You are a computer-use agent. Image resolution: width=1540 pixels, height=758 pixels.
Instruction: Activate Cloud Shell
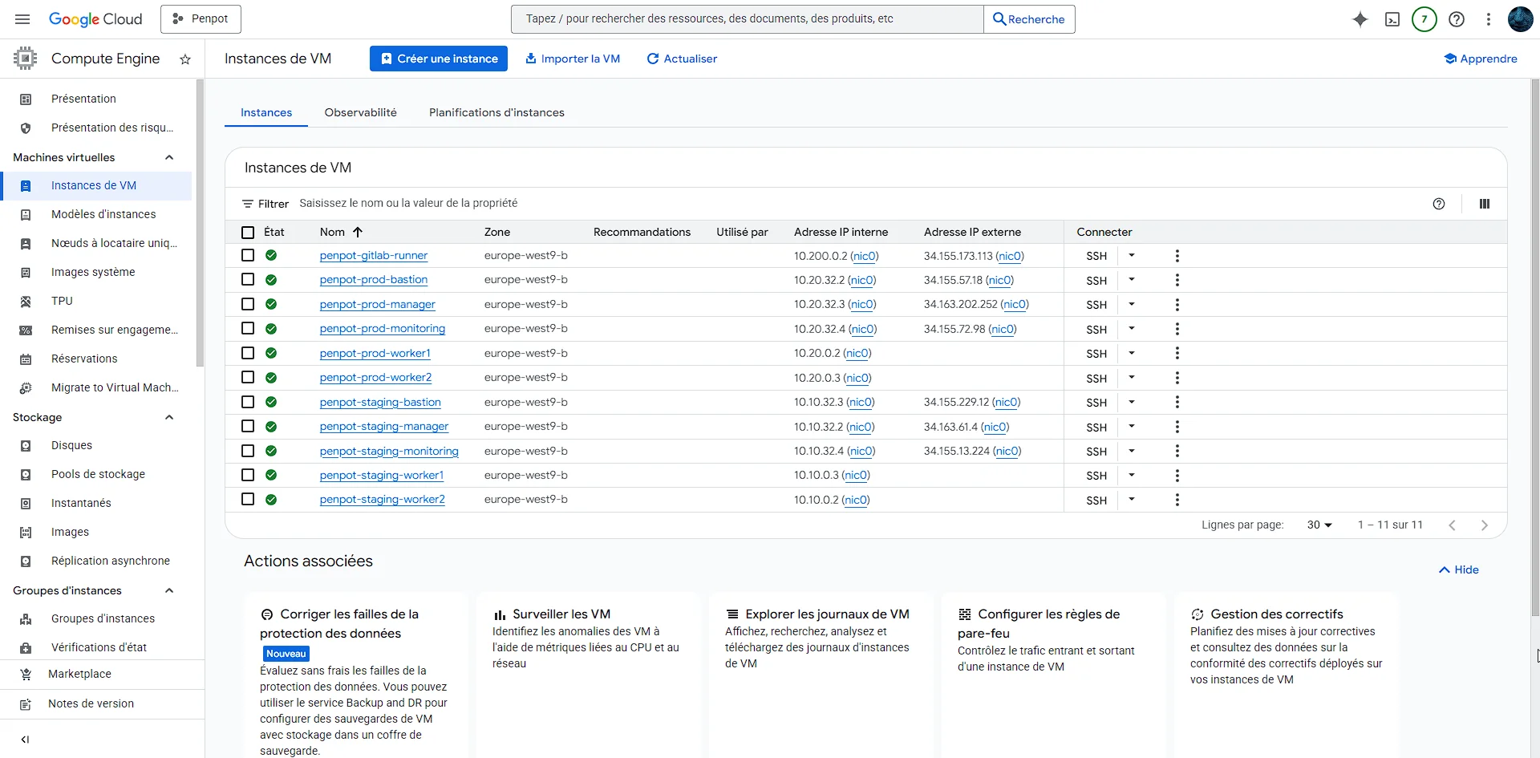(1392, 18)
